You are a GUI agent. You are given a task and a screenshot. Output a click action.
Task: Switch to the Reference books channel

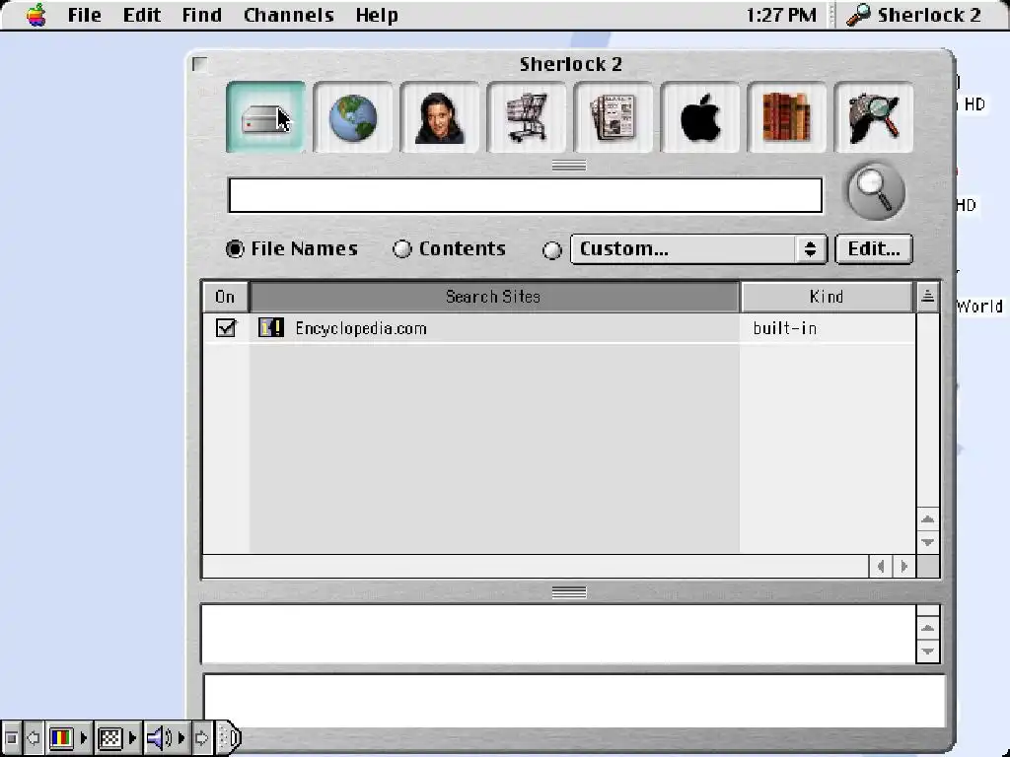coord(787,117)
